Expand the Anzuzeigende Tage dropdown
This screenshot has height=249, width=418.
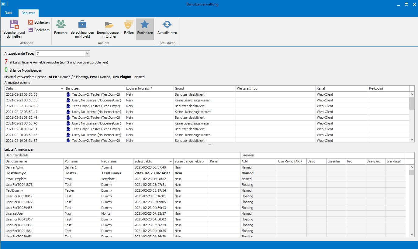point(87,53)
